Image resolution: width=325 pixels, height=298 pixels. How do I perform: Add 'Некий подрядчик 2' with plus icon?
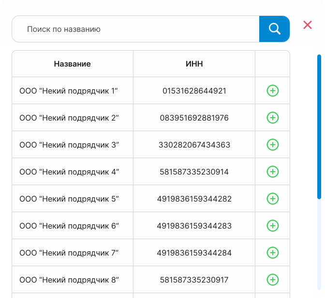pos(273,118)
